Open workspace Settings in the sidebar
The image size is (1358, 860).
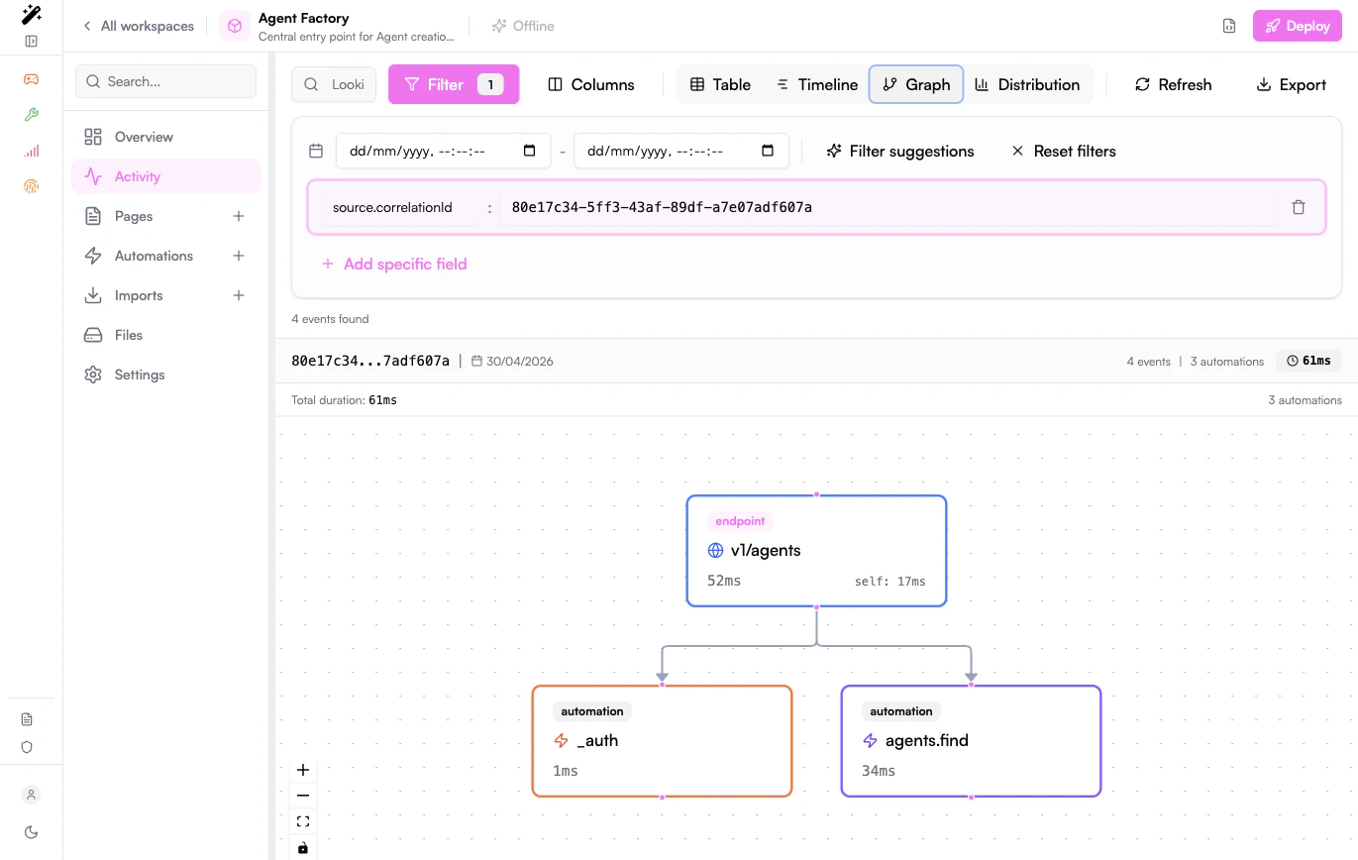(165, 375)
